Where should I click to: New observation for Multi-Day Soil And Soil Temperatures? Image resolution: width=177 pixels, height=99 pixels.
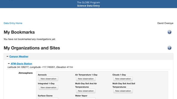pos(123,91)
